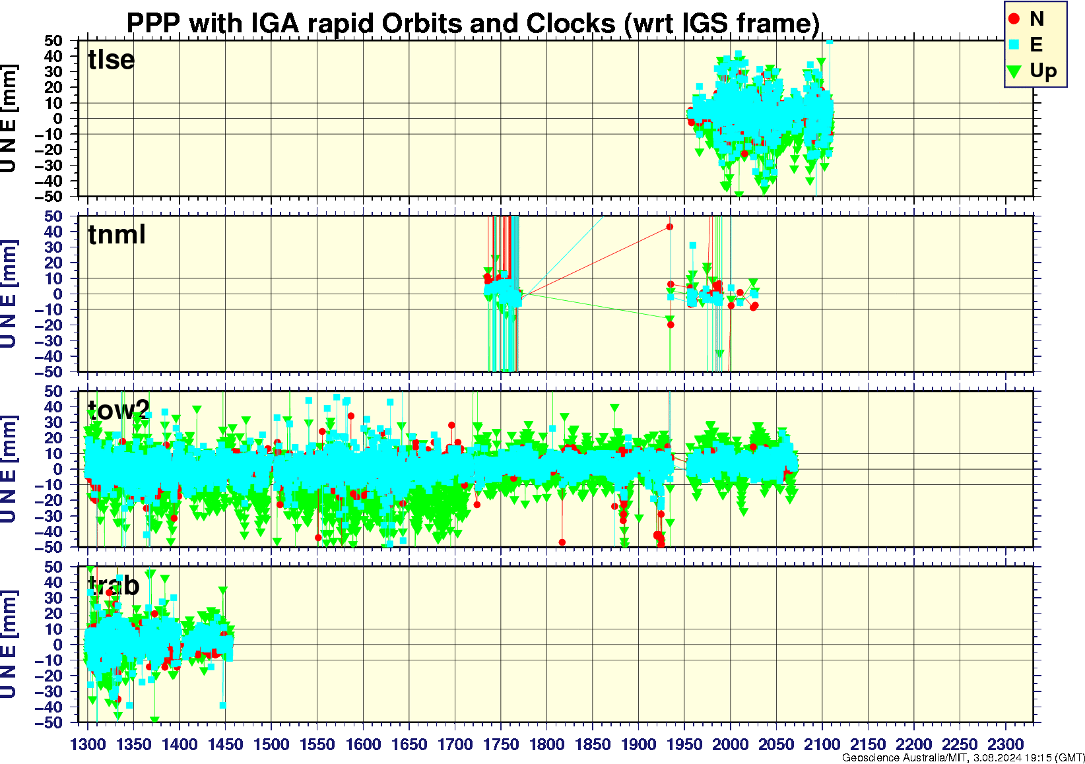Click x-axis tick label 1950
This screenshot has height=764, width=1085.
(684, 744)
